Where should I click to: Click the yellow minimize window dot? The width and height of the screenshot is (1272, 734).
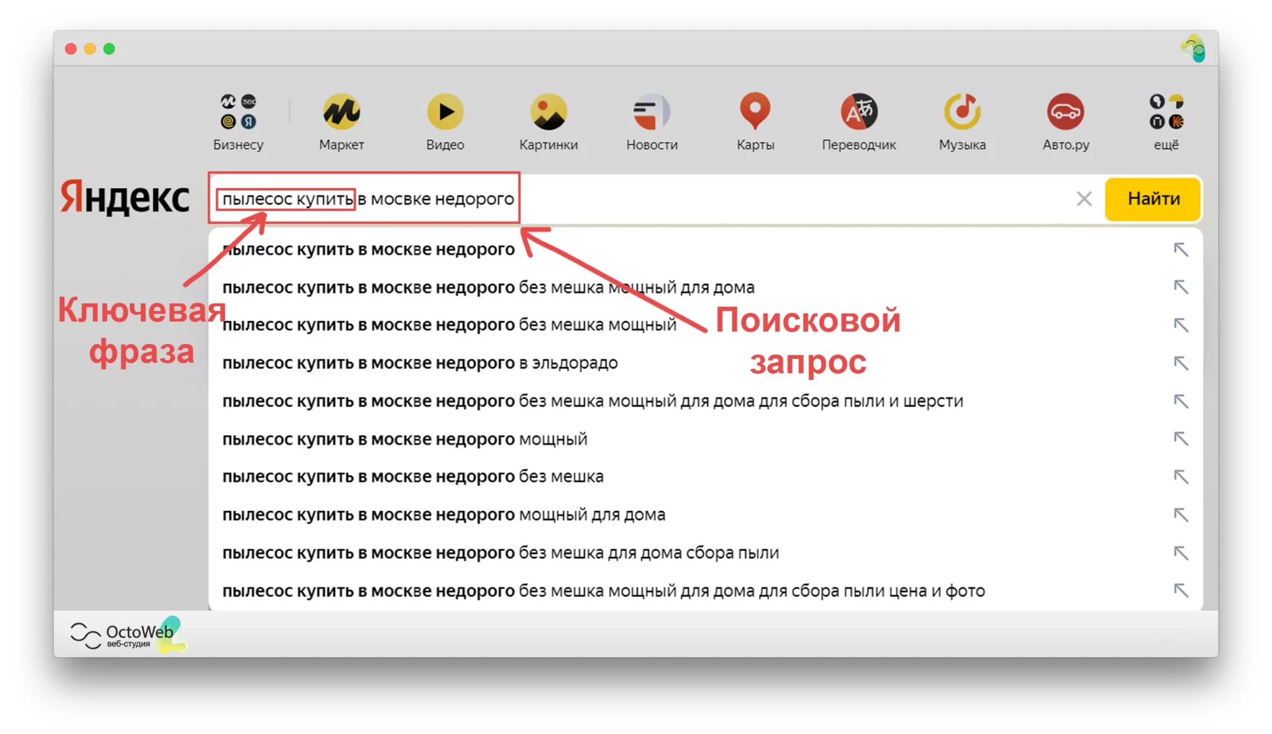click(x=90, y=49)
